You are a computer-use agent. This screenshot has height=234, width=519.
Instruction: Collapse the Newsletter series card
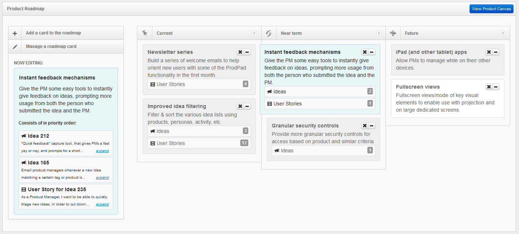pyautogui.click(x=247, y=52)
